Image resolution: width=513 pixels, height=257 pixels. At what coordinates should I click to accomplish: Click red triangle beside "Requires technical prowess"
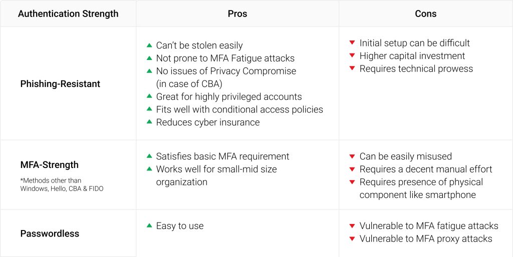[x=352, y=68]
